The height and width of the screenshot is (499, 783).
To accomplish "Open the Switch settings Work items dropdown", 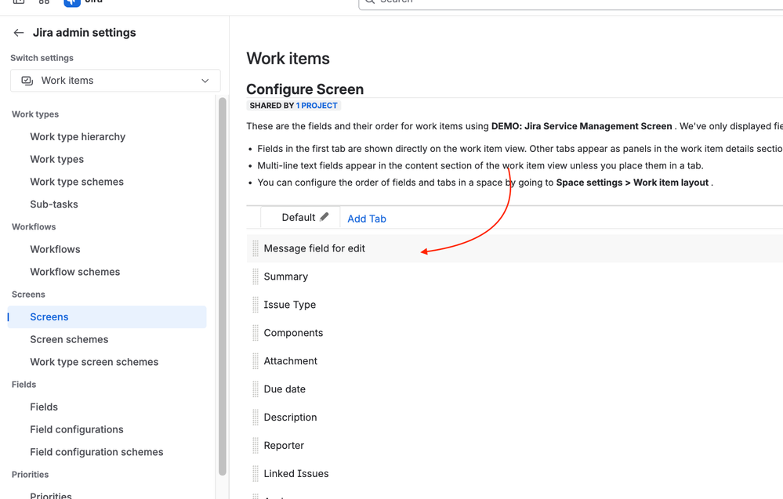I will [115, 81].
